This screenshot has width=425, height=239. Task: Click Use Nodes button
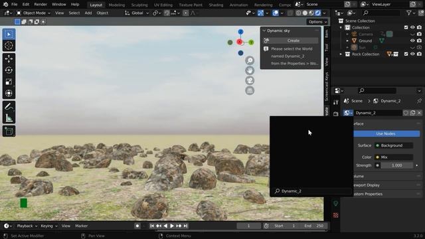click(x=385, y=134)
